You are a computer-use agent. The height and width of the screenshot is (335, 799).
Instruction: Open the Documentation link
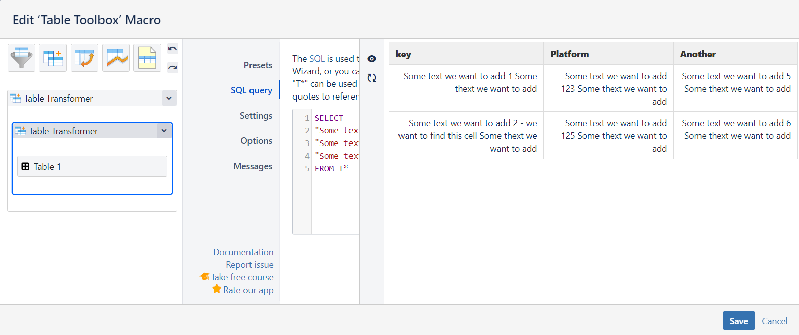[x=243, y=252]
